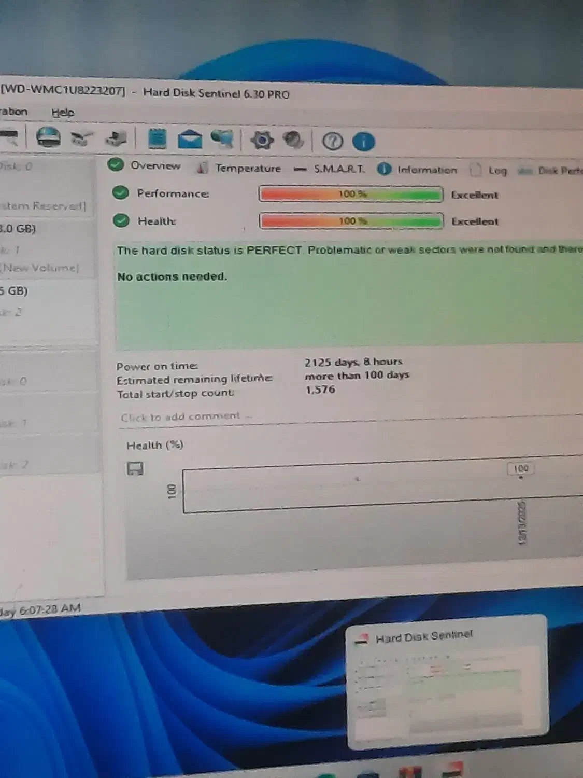Click the save floppy icon beside health graph
583x778 pixels.
(x=135, y=469)
